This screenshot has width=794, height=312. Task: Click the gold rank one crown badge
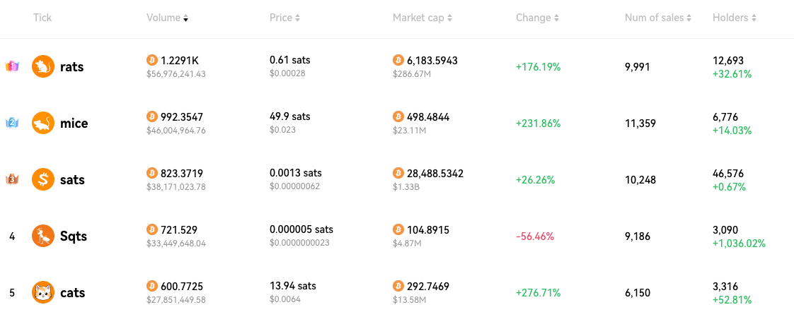pyautogui.click(x=12, y=66)
